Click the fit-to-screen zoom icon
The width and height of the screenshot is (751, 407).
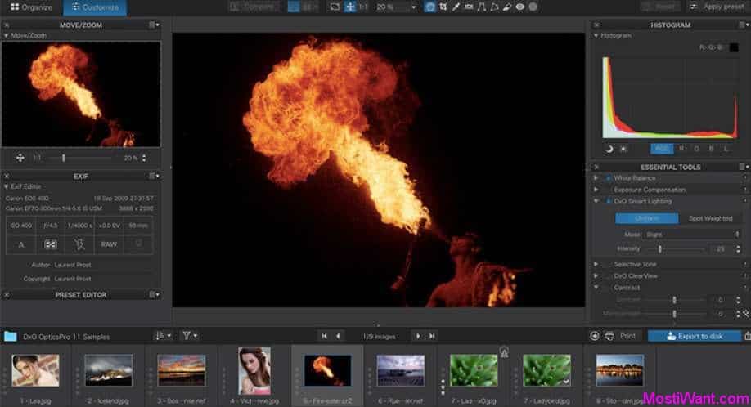335,7
